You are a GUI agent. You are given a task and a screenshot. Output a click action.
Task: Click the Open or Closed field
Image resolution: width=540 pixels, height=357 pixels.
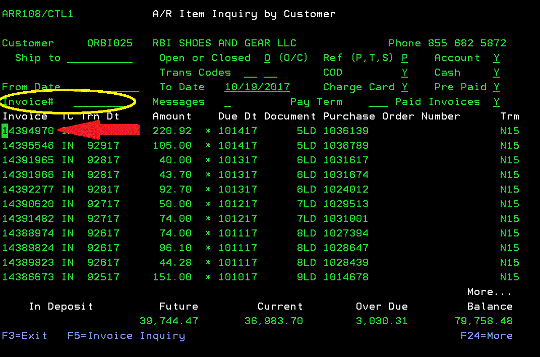click(267, 58)
